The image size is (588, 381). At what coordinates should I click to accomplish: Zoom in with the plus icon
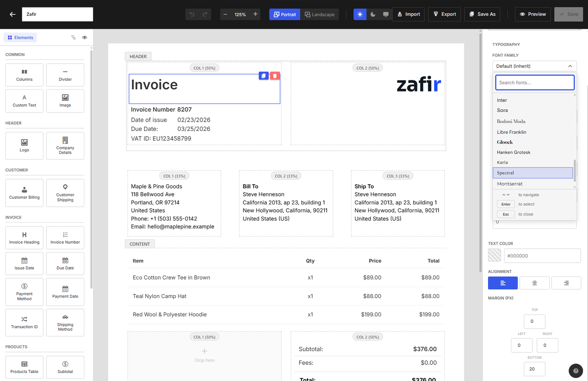click(x=255, y=14)
